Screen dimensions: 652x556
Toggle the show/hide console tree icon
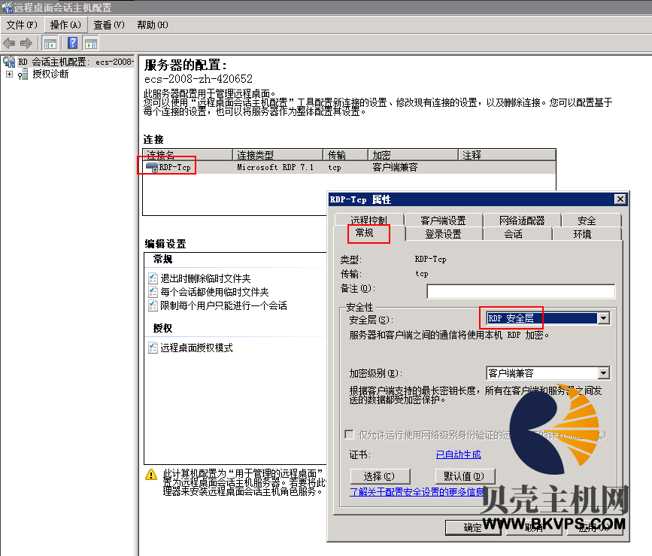tap(50, 43)
